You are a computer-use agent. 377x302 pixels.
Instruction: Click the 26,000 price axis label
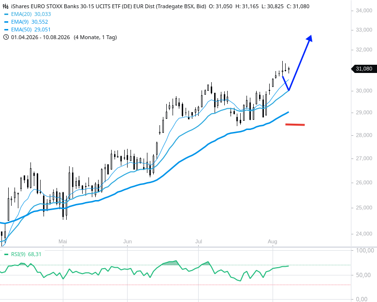[x=364, y=183]
